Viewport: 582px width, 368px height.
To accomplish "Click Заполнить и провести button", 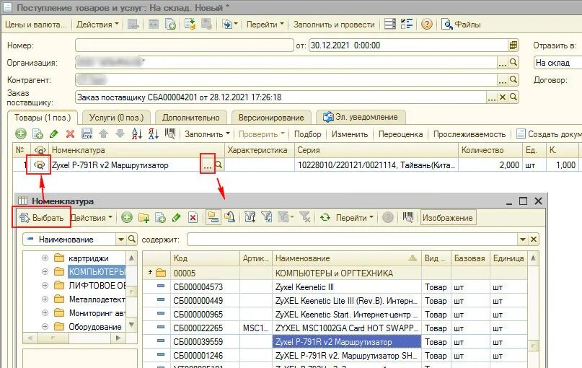I will pyautogui.click(x=334, y=25).
